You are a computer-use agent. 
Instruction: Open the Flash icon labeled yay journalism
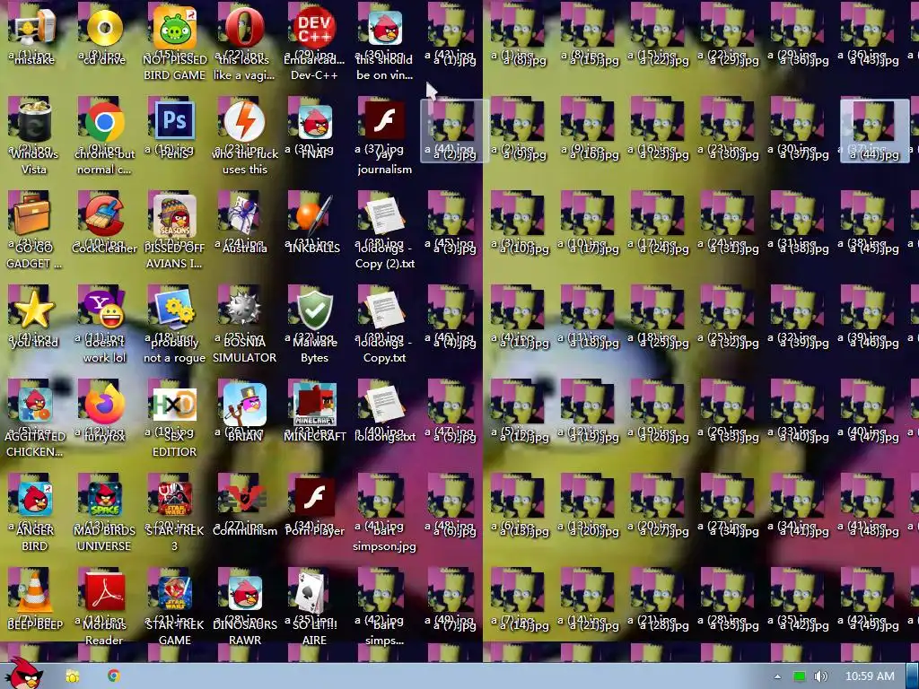point(384,121)
